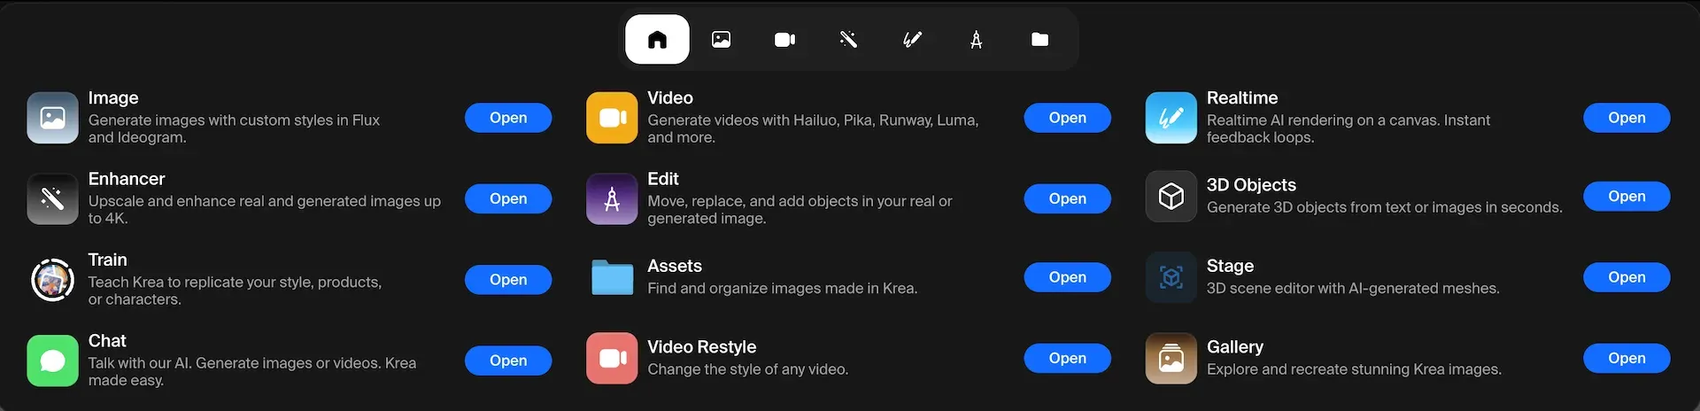Switch to the Video camera tab in top navigation
Image resolution: width=1700 pixels, height=411 pixels.
[784, 39]
